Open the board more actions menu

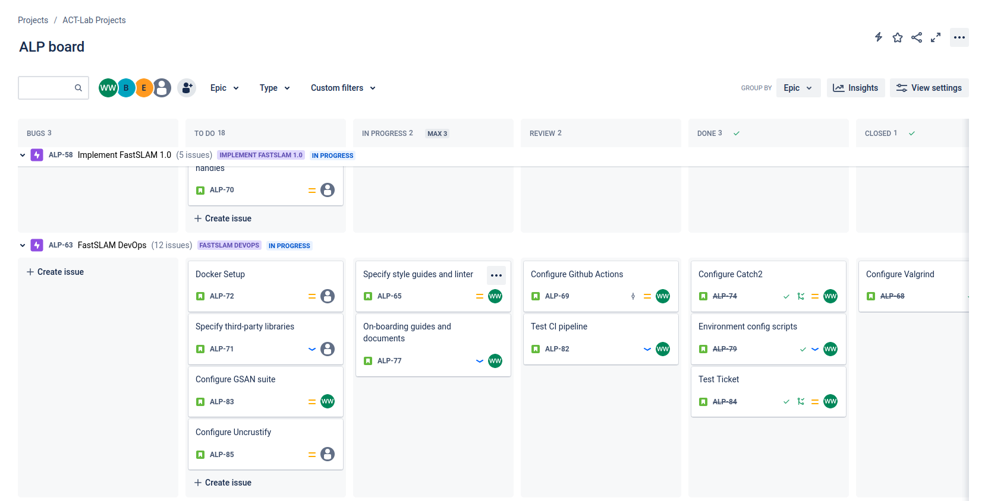[959, 37]
